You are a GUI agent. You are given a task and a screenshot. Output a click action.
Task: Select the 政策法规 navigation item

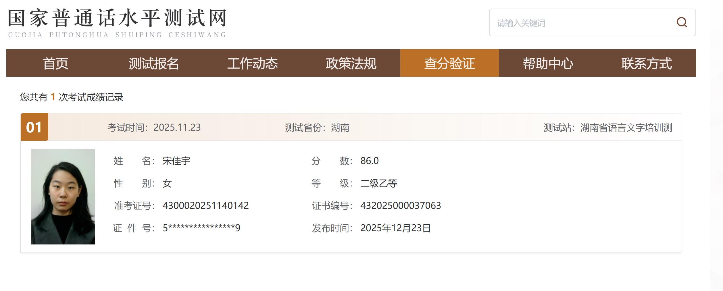point(351,63)
